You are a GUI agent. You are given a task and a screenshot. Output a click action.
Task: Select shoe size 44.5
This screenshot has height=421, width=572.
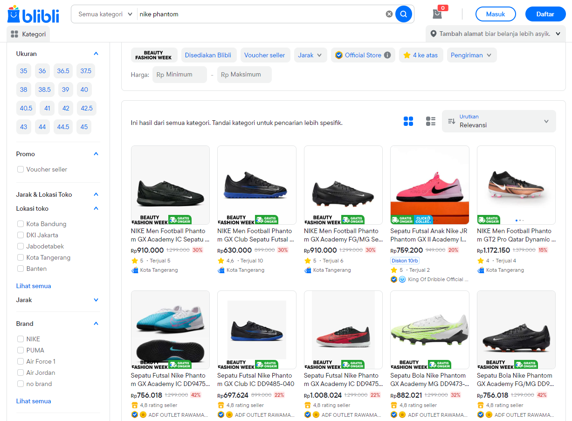tap(63, 127)
